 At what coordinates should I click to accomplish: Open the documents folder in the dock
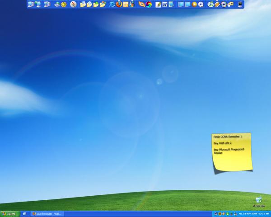point(83,5)
